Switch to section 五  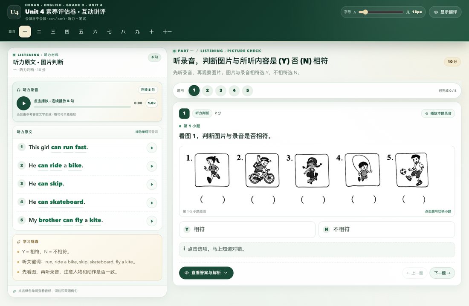[81, 32]
